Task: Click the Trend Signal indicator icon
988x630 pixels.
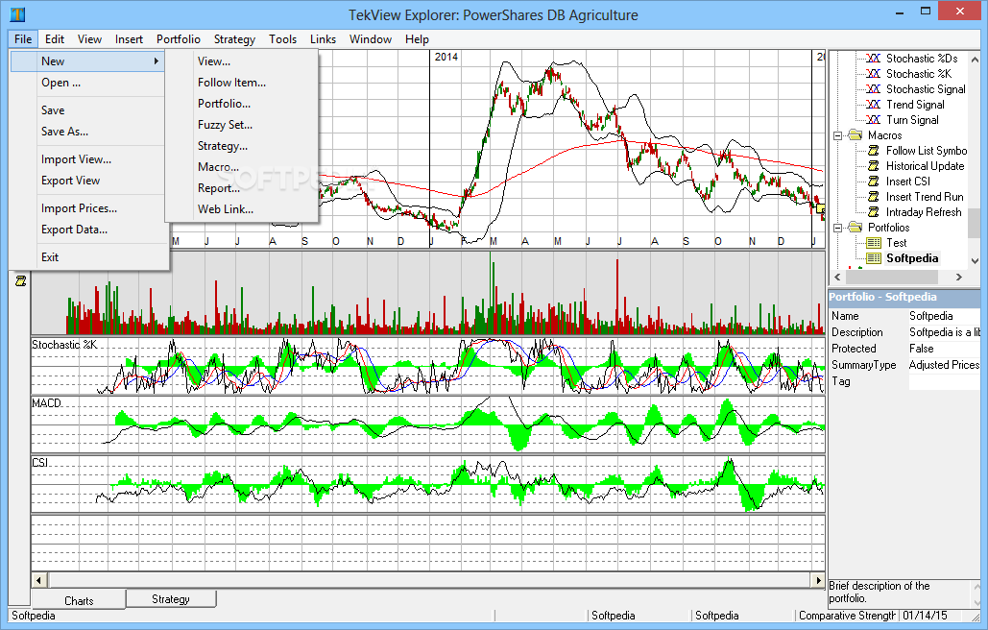Action: 874,104
